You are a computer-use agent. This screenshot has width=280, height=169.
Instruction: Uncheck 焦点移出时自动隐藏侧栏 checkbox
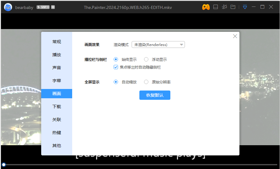tap(116, 67)
